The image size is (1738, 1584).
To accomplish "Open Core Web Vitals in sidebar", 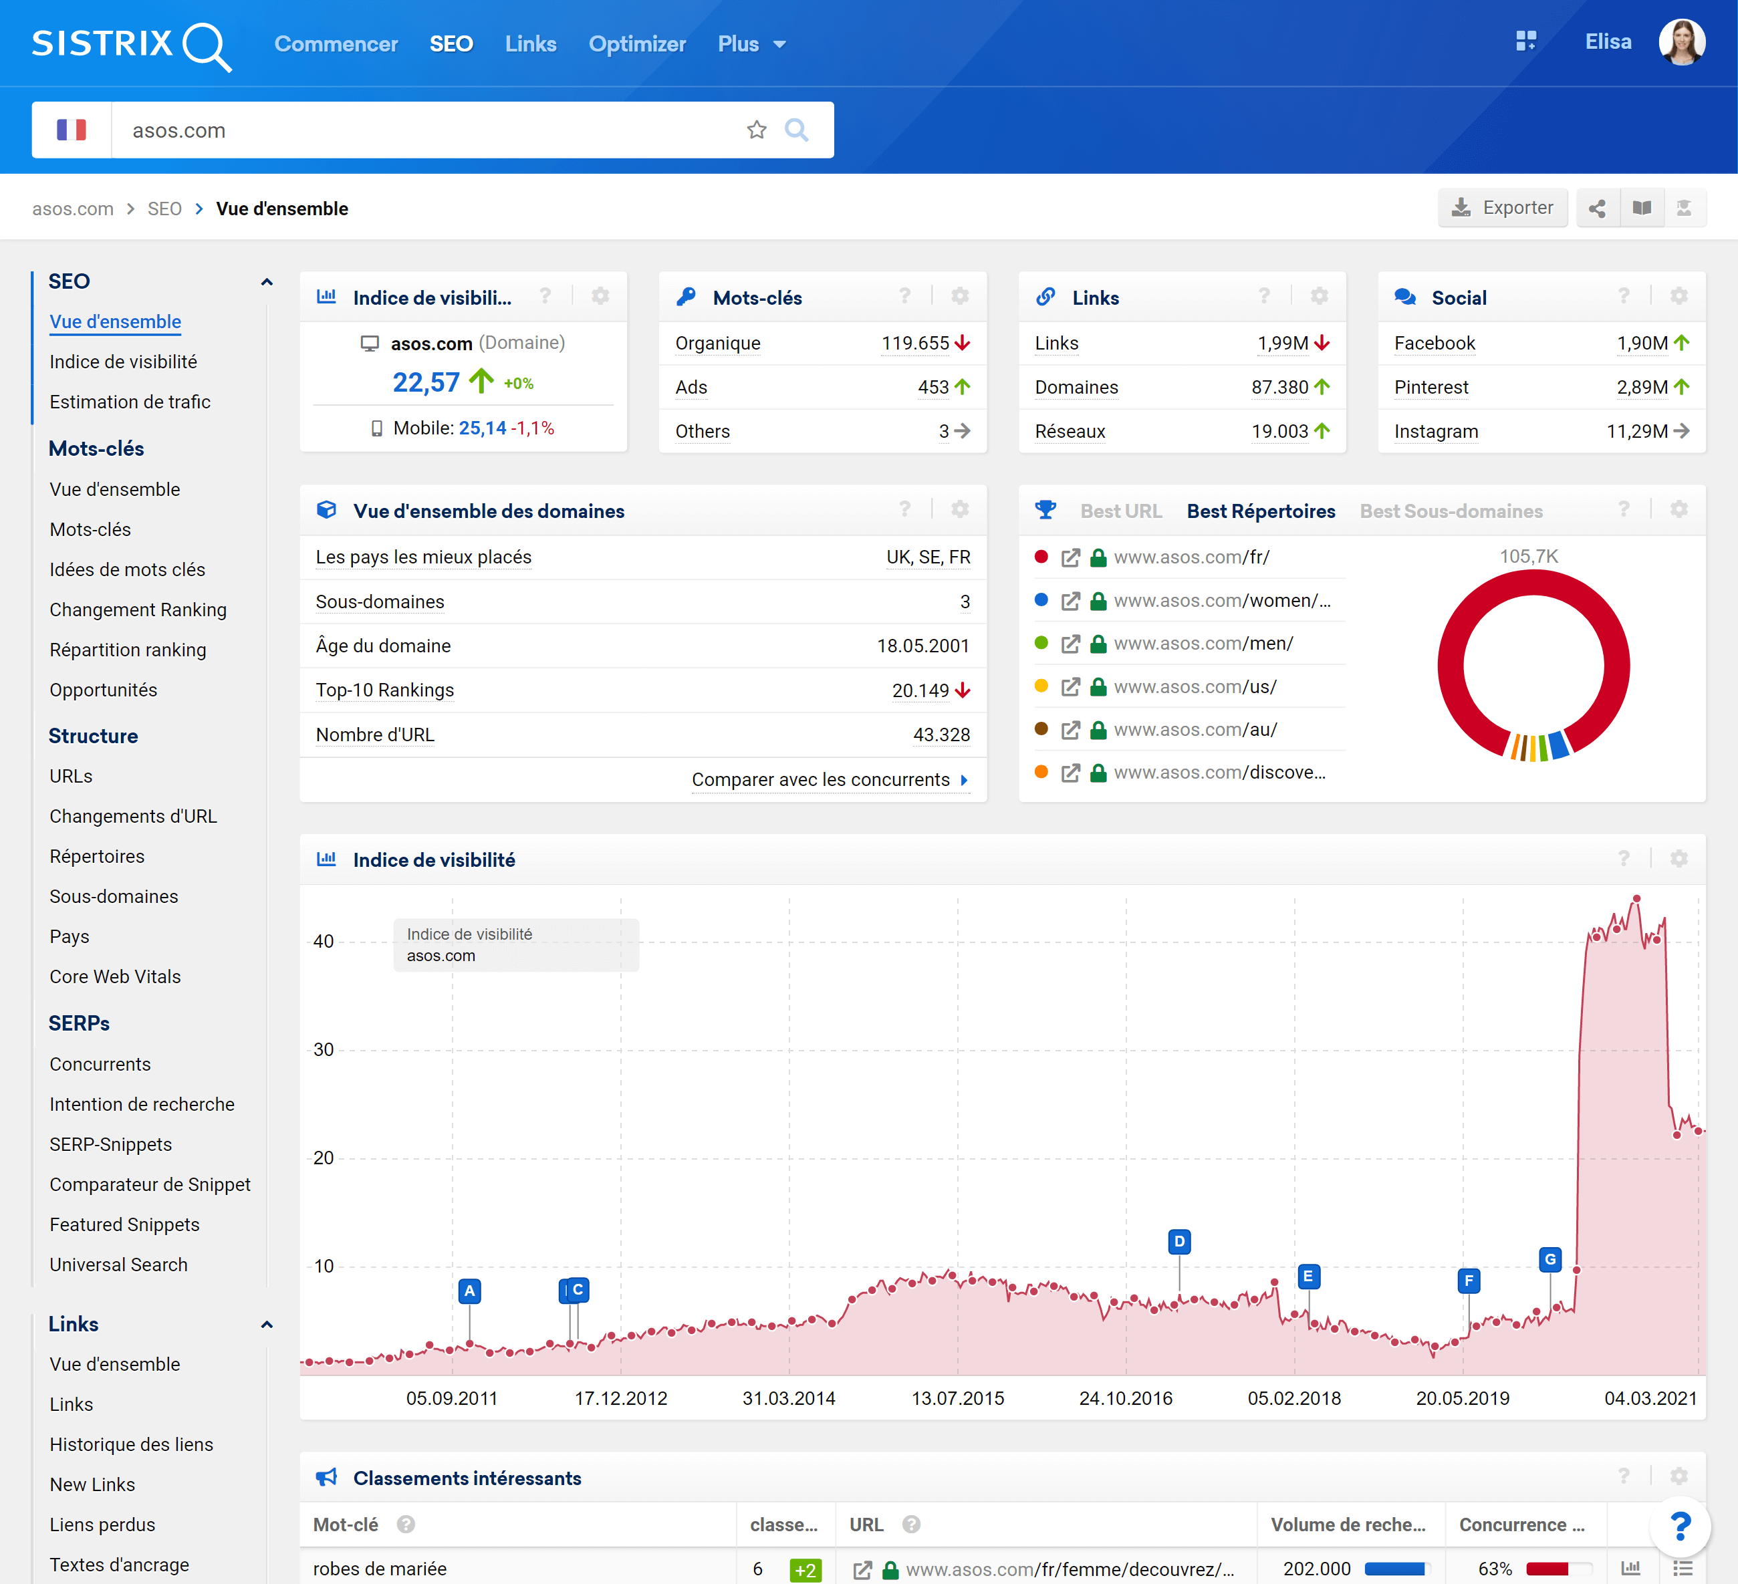I will coord(116,976).
